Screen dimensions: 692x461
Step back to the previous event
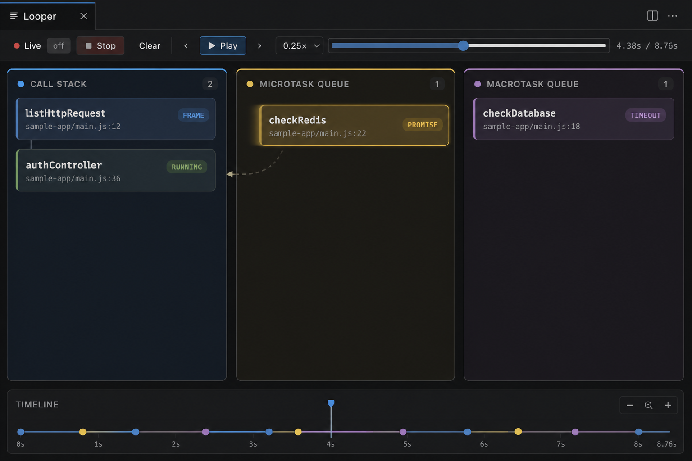pos(186,45)
